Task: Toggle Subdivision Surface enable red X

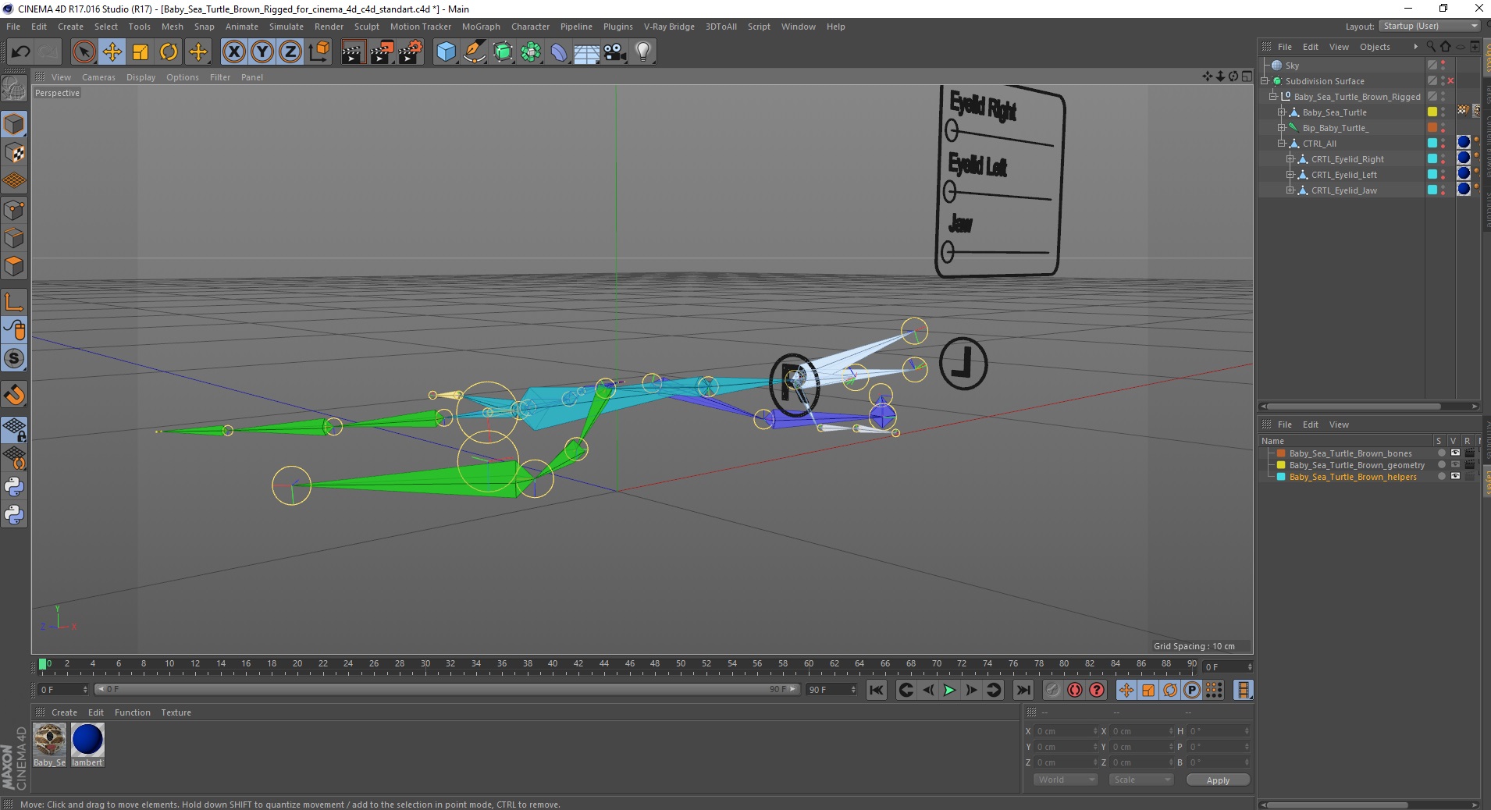Action: [1451, 81]
